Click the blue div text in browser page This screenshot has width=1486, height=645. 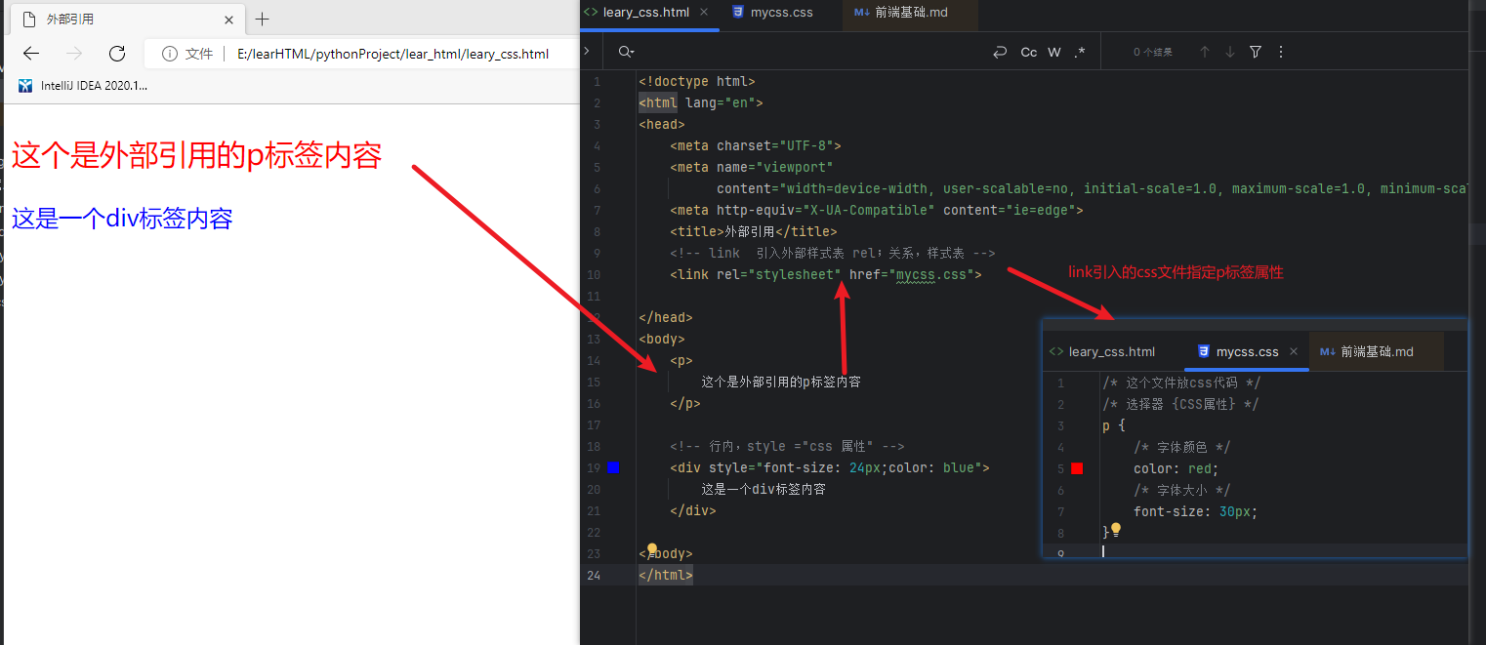pos(122,219)
